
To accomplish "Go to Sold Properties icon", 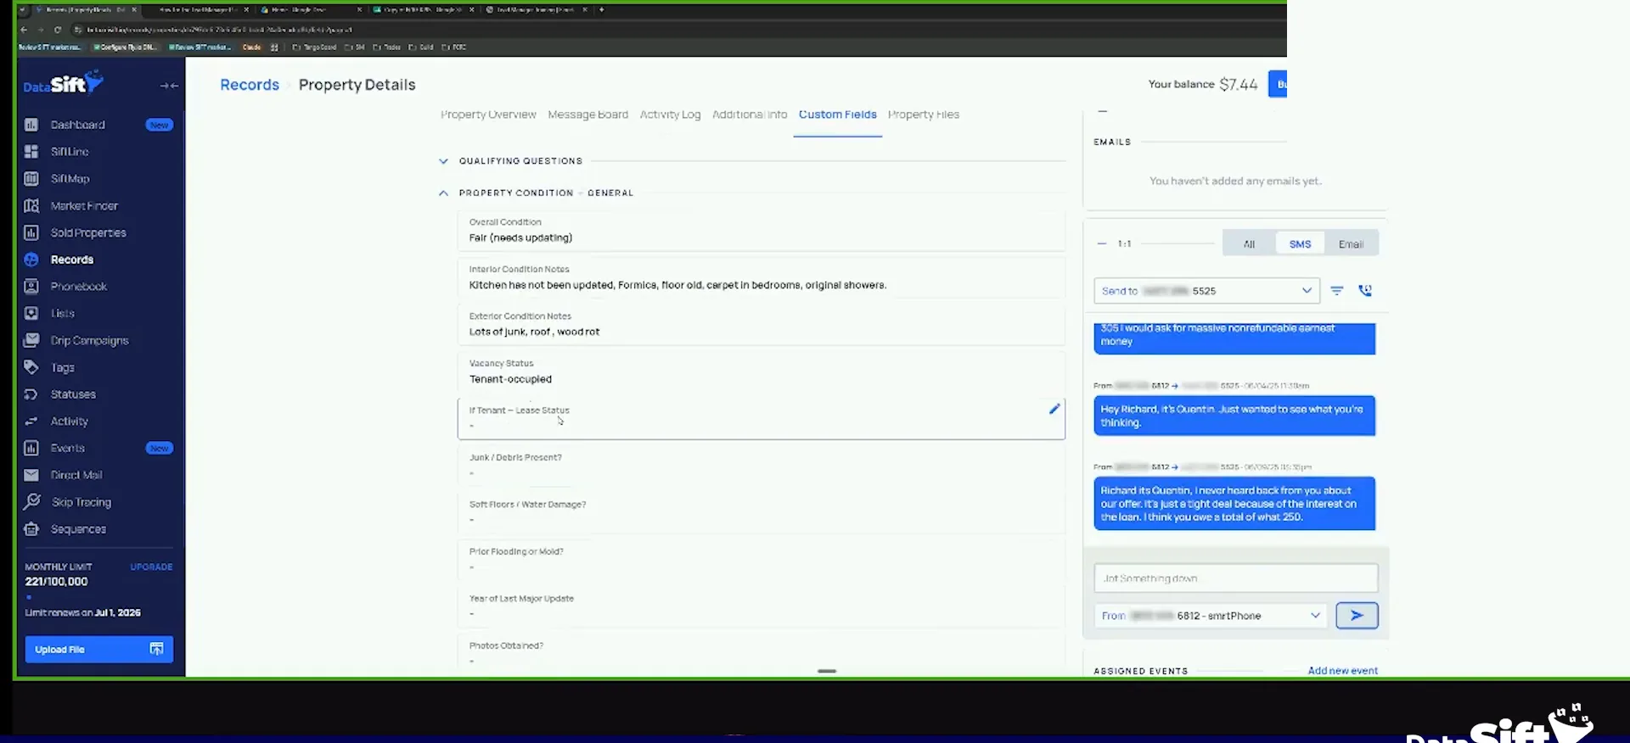I will click(31, 232).
